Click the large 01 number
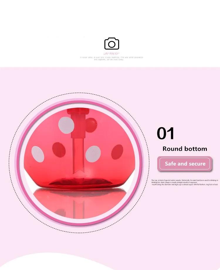This screenshot has width=220, height=270. pyautogui.click(x=165, y=133)
